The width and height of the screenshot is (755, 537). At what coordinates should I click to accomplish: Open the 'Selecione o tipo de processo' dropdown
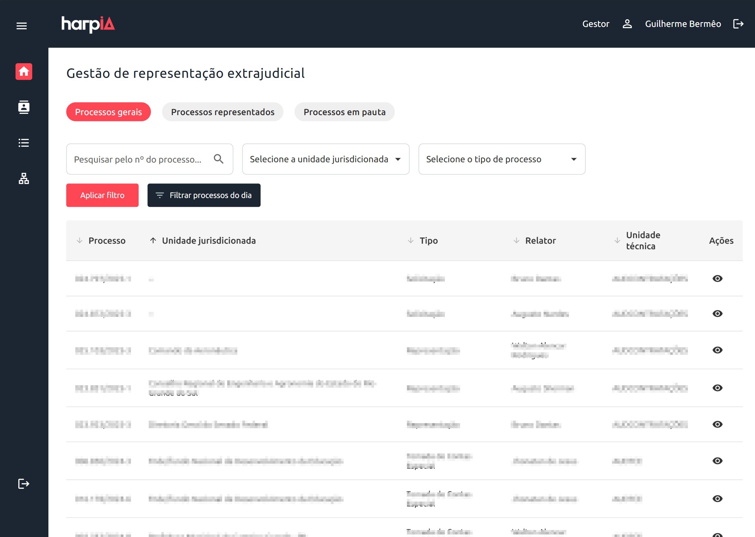click(502, 159)
